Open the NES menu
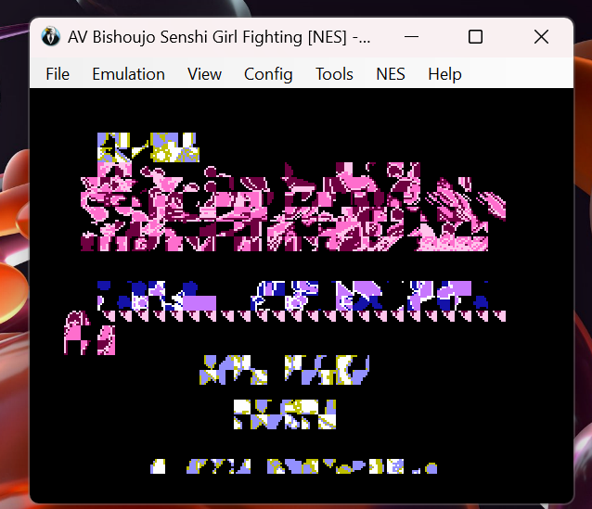The height and width of the screenshot is (509, 592). click(x=391, y=74)
